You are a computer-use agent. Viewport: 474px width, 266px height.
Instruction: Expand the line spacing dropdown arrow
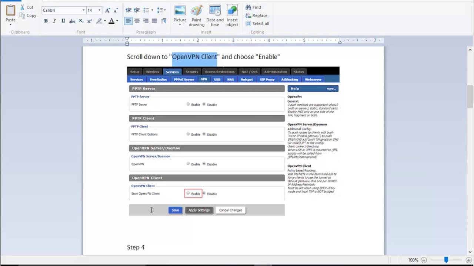[165, 10]
